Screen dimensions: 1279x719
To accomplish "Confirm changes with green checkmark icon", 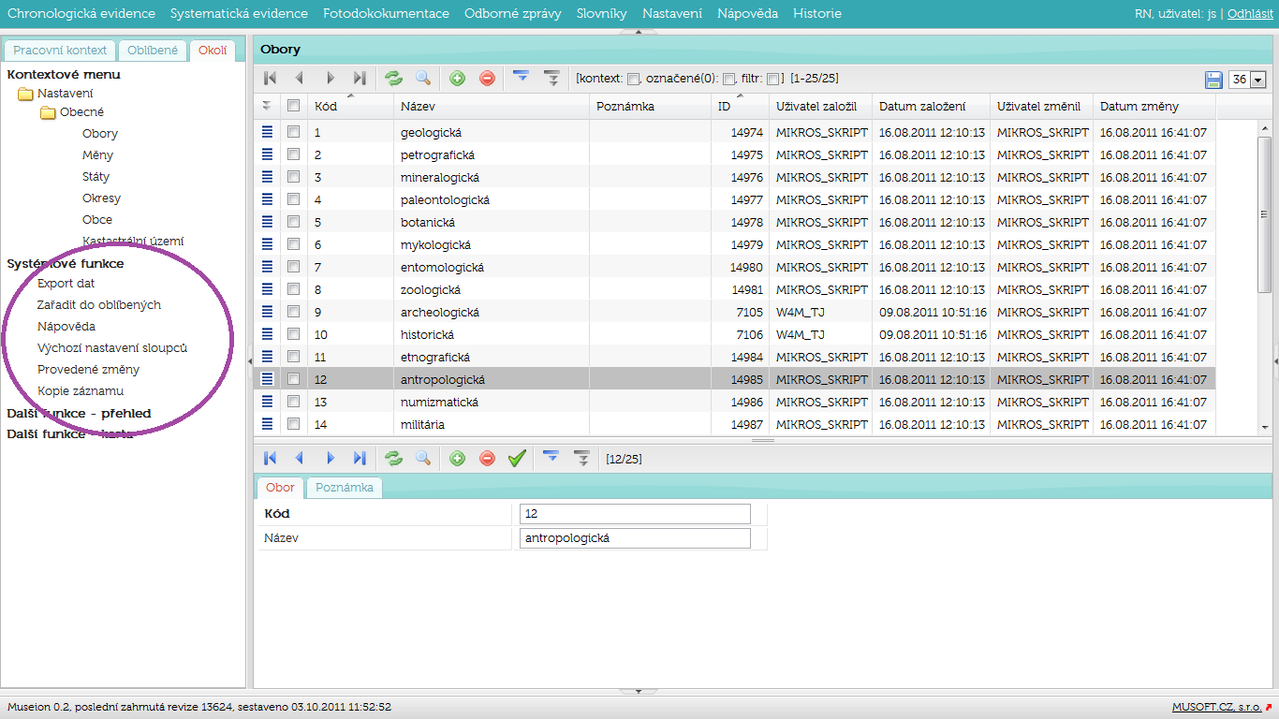I will pos(517,458).
